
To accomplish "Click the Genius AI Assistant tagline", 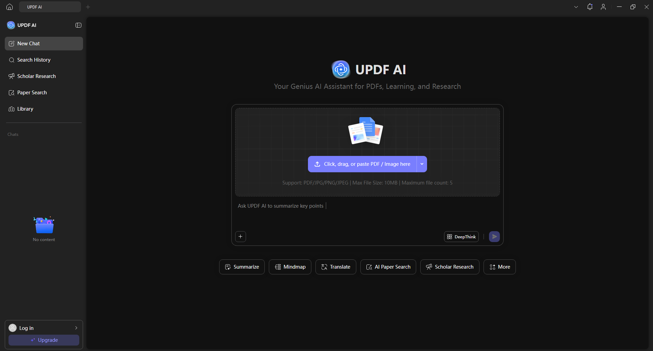I will (x=368, y=86).
